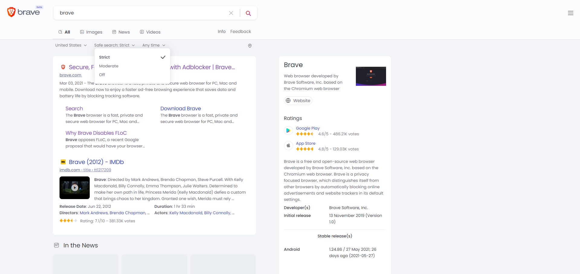Click actor Billy Connolly link
The image size is (580, 274).
coord(217,213)
